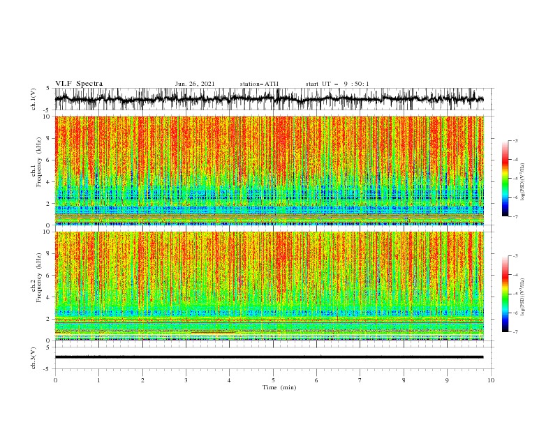Click the ch.2 Frequency (kHz) axis label
This screenshot has width=553, height=427.
point(36,278)
